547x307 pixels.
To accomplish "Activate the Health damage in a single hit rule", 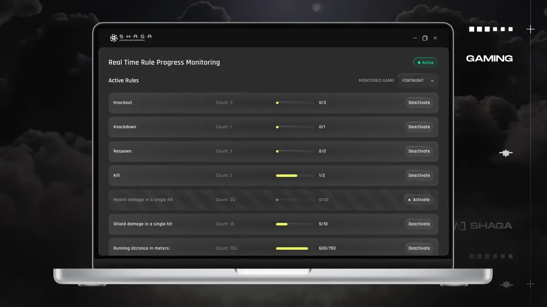I will pos(418,200).
